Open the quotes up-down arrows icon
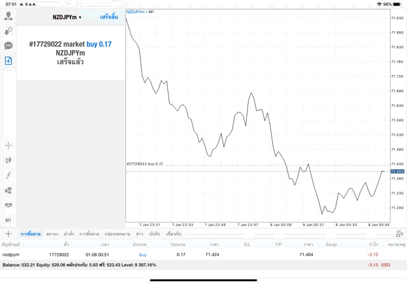The image size is (407, 284). click(9, 30)
